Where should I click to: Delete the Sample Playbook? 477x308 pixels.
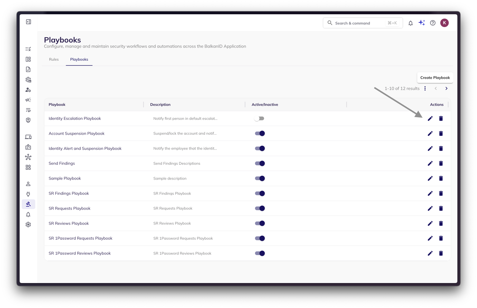point(441,178)
